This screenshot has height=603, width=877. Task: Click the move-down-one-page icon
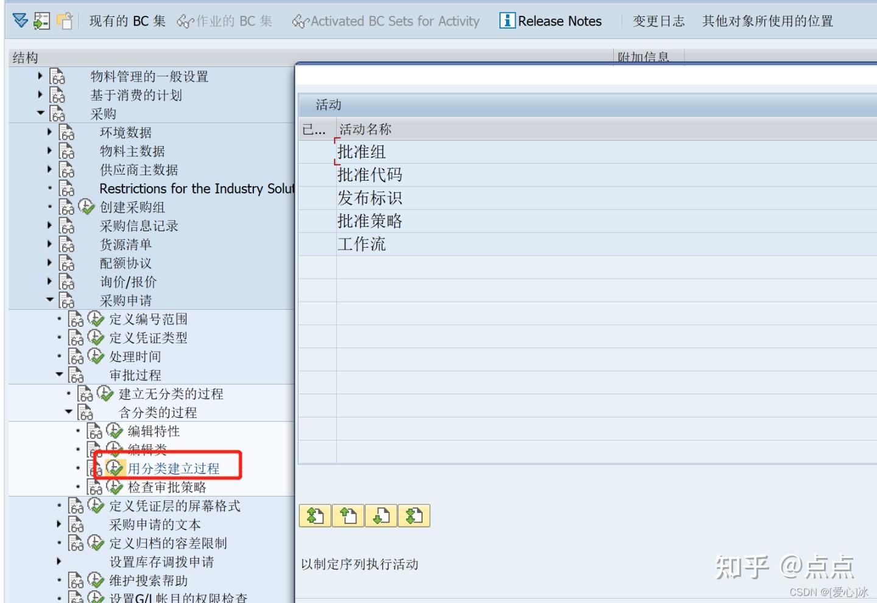381,515
